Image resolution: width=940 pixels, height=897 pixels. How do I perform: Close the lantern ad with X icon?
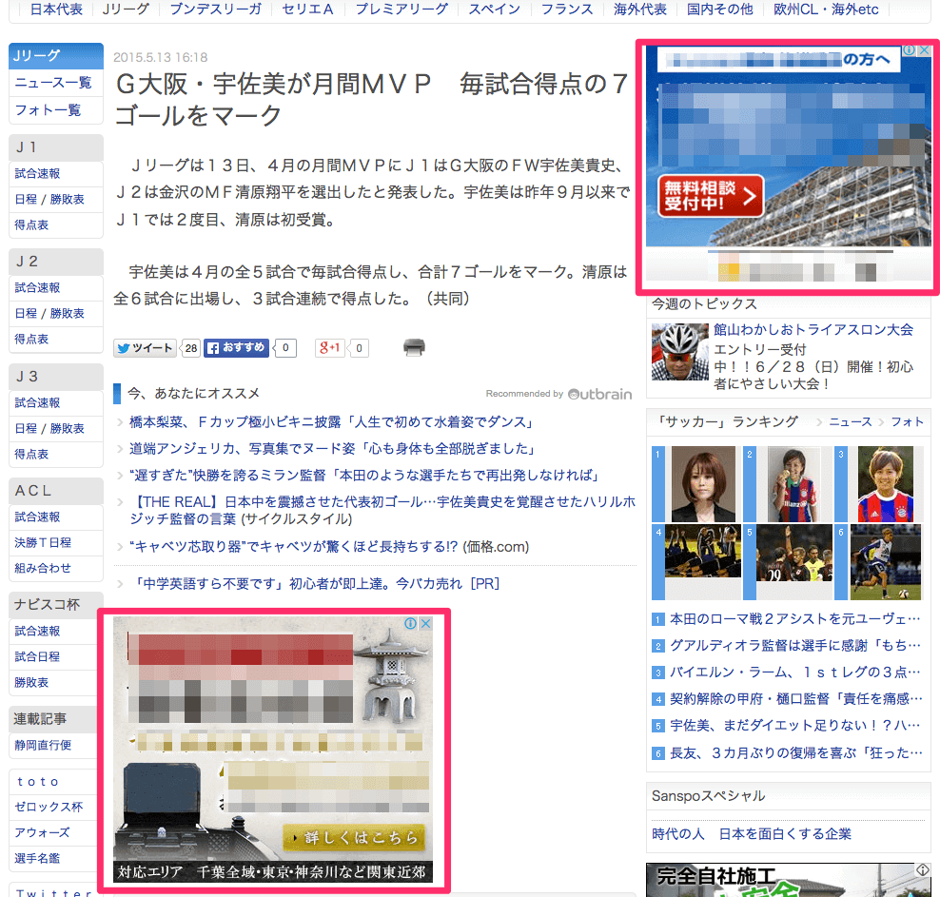tap(426, 624)
